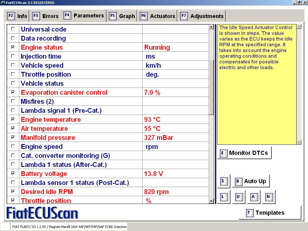The height and width of the screenshot is (231, 308).
Task: Click the F2 key icon
Action: [11, 16]
